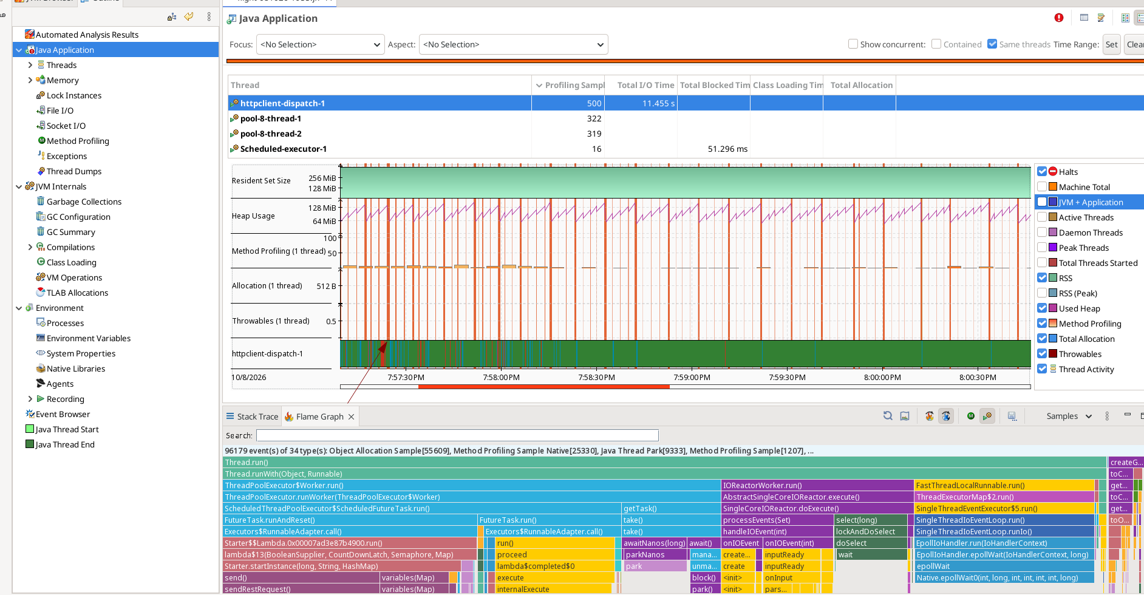Open the Aspect dropdown
Viewport: 1144px width, 595px height.
513,44
